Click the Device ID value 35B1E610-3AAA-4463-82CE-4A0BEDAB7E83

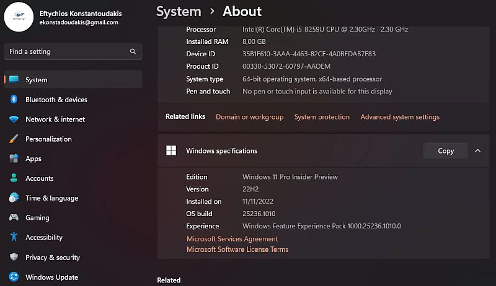(x=309, y=54)
